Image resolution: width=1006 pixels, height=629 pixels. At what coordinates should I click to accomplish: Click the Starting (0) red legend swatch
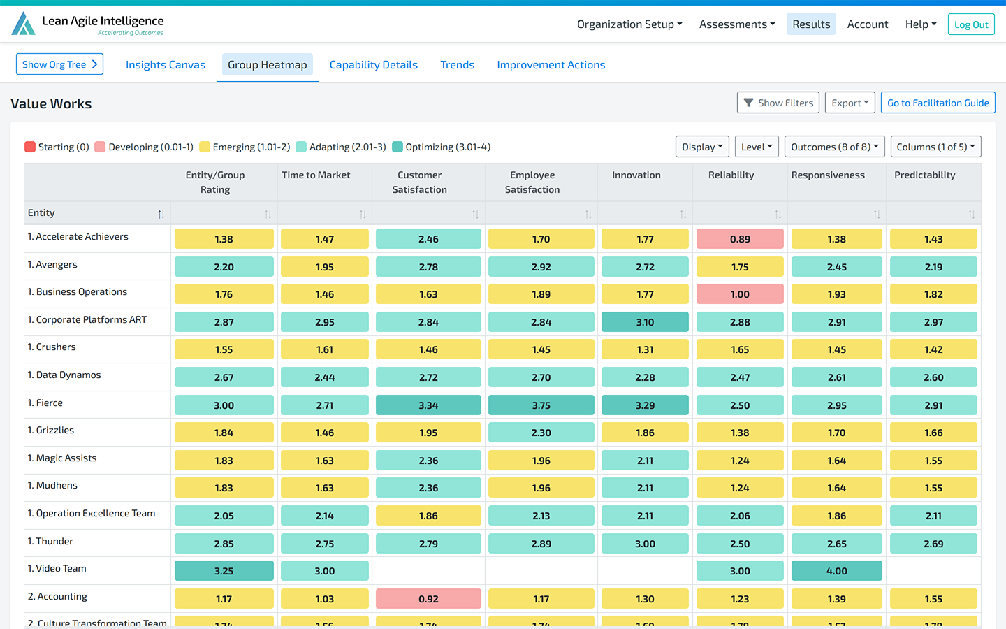pyautogui.click(x=30, y=147)
